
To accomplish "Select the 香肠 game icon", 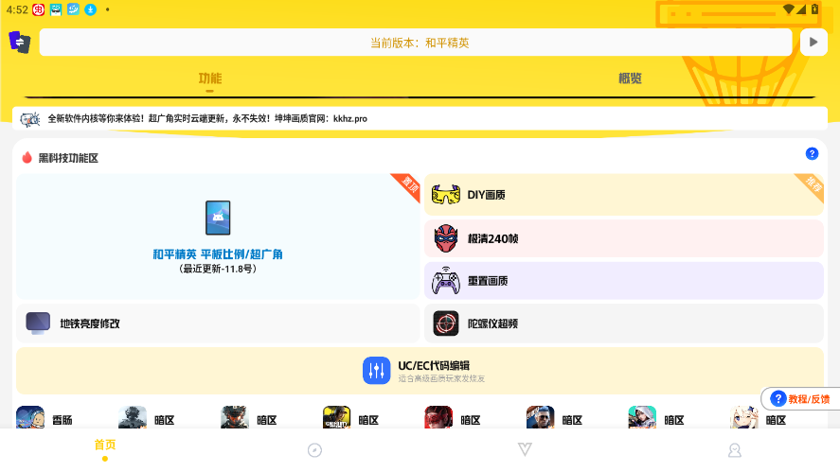I will click(30, 418).
